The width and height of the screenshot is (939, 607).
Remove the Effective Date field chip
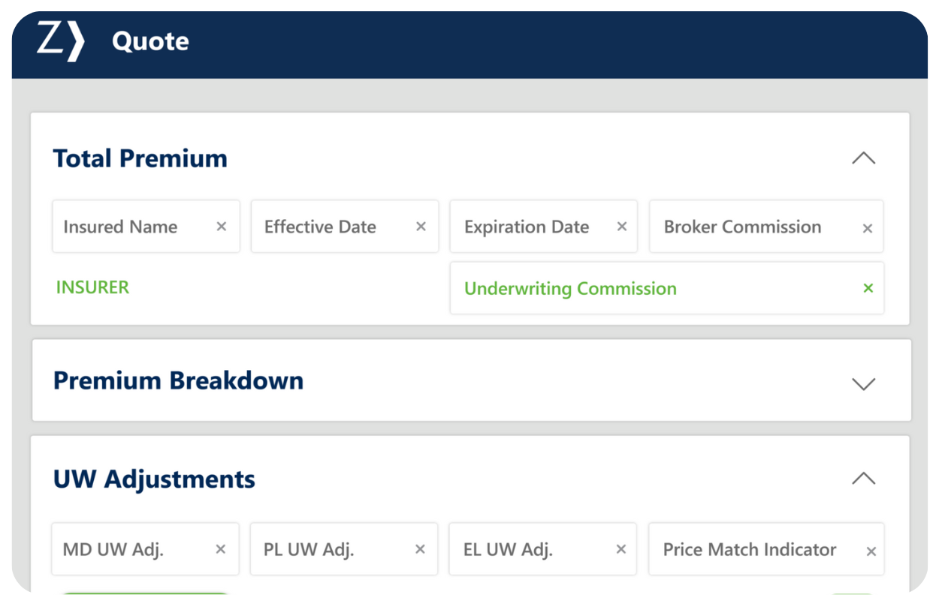pos(421,227)
